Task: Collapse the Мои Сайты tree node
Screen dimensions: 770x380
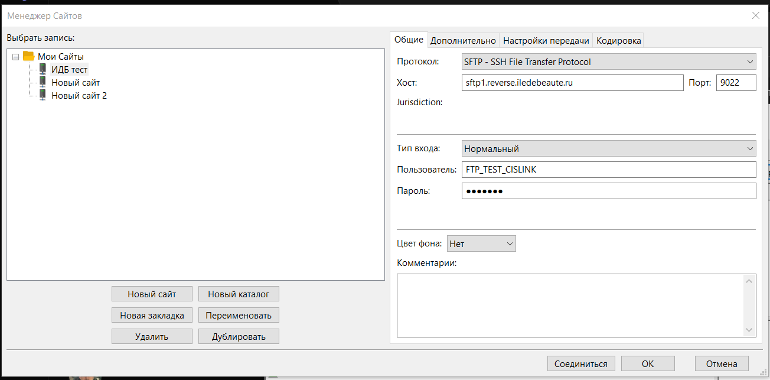Action: click(16, 57)
